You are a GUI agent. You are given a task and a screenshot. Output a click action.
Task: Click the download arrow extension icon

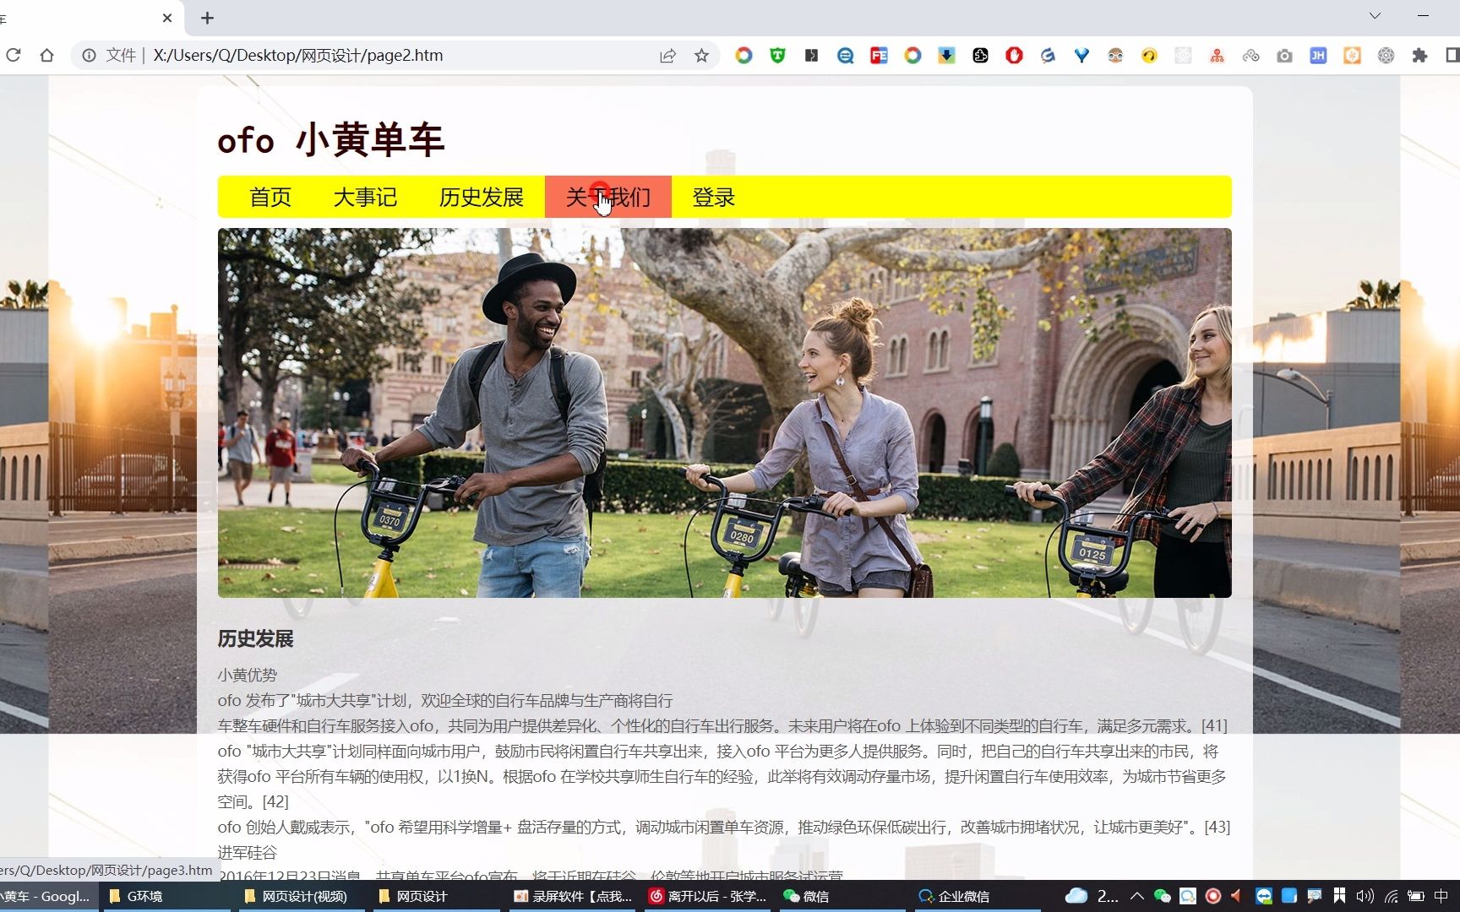[946, 56]
